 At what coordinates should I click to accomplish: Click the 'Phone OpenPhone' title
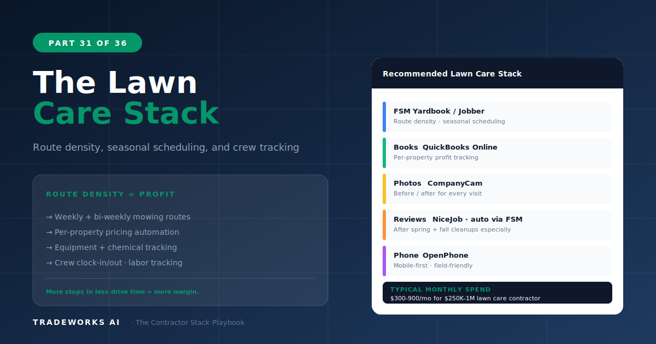(x=431, y=256)
